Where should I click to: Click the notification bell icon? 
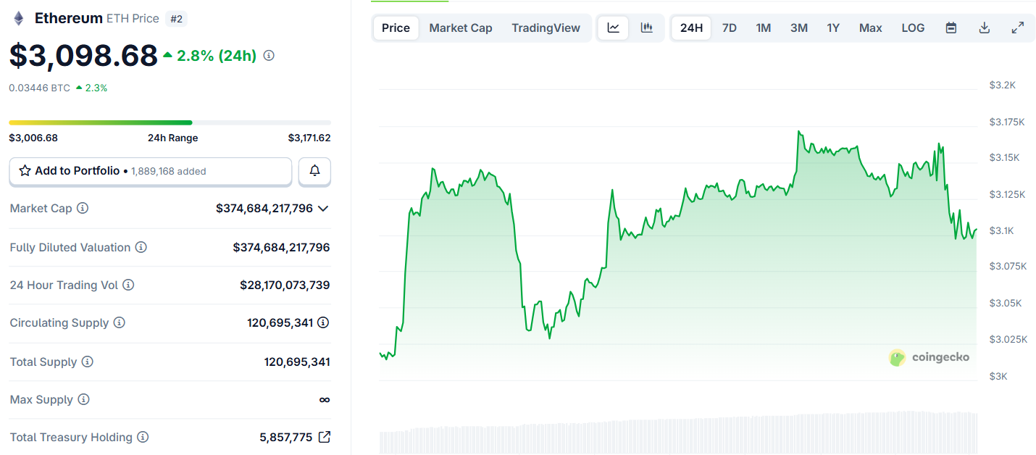(314, 172)
